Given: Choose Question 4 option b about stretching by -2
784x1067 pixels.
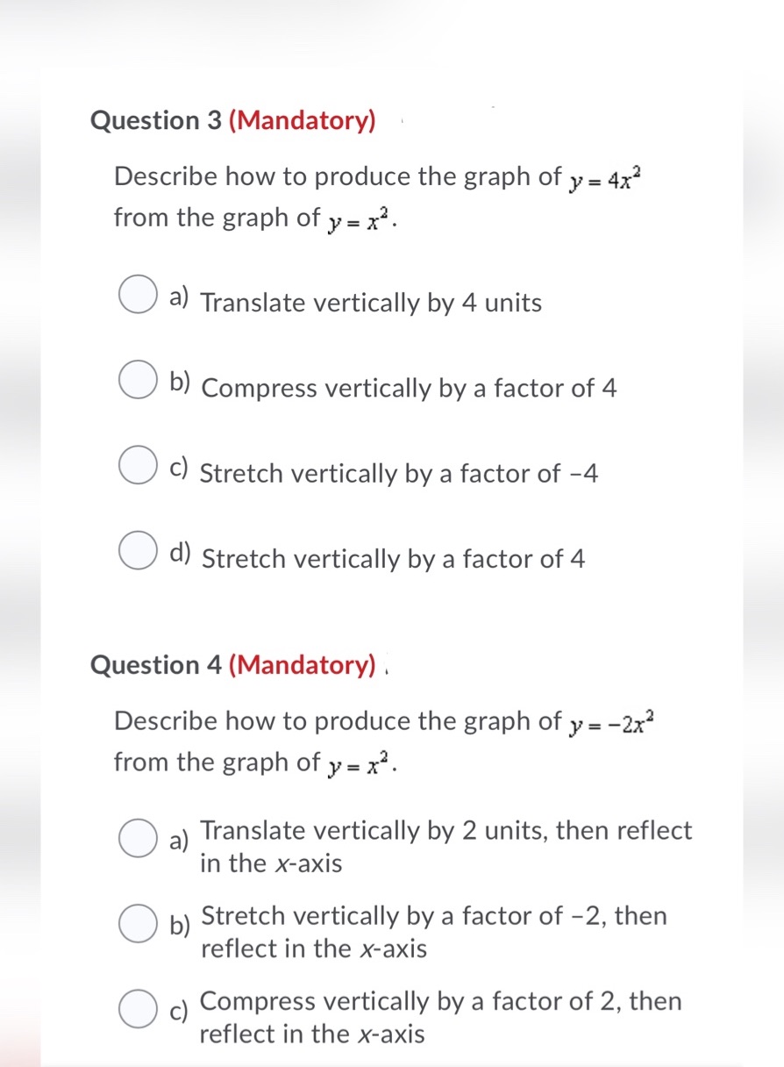Looking at the screenshot, I should pyautogui.click(x=137, y=924).
